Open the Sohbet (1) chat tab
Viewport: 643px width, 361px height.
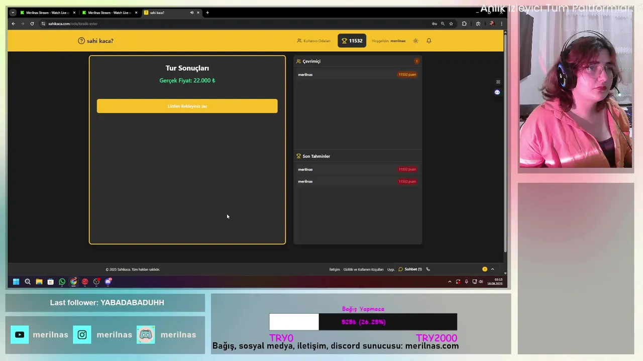(410, 269)
